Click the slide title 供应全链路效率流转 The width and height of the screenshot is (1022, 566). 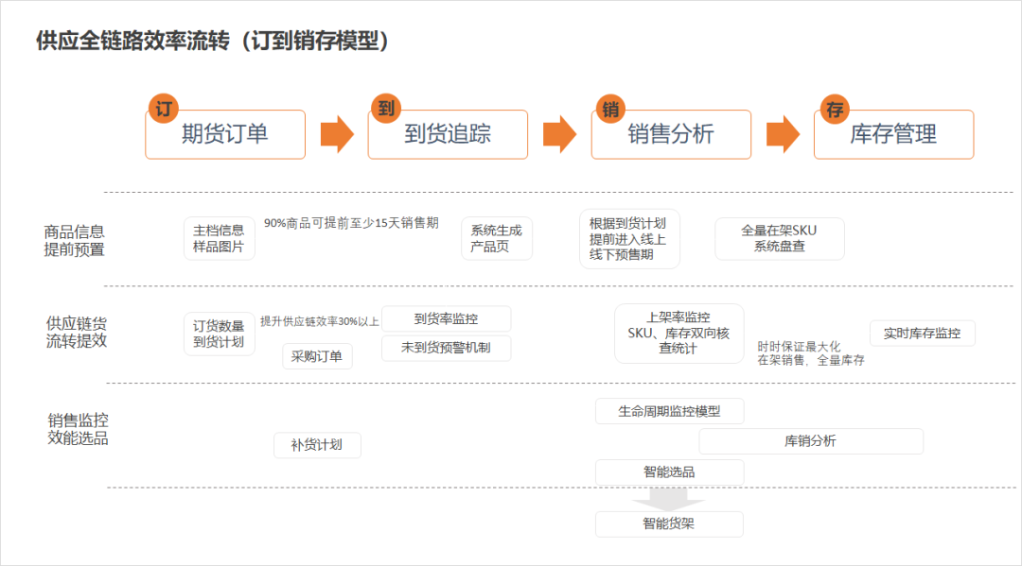pos(213,41)
